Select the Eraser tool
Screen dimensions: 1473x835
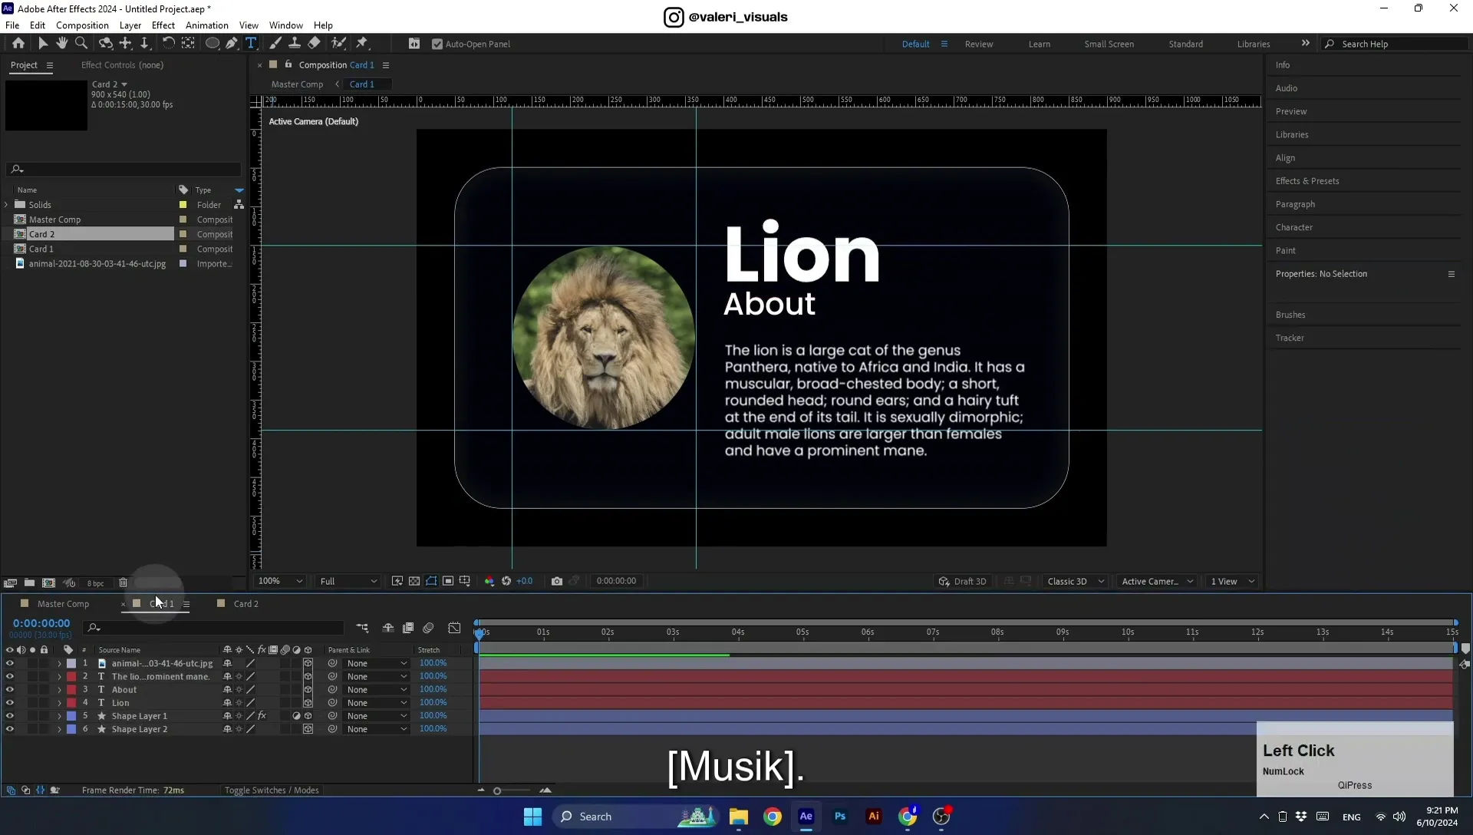tap(315, 44)
